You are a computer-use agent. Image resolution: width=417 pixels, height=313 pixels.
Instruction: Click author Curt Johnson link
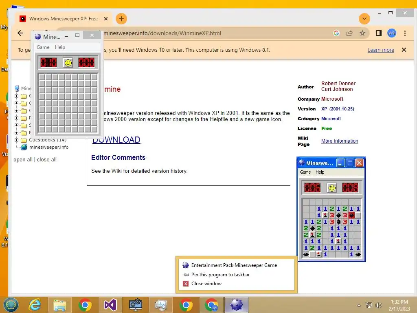[337, 89]
